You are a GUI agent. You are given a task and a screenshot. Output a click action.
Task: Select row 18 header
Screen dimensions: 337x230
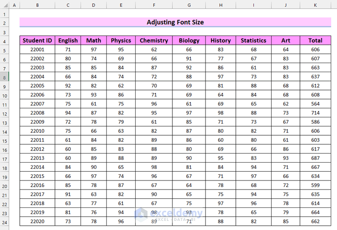[x=4, y=168]
